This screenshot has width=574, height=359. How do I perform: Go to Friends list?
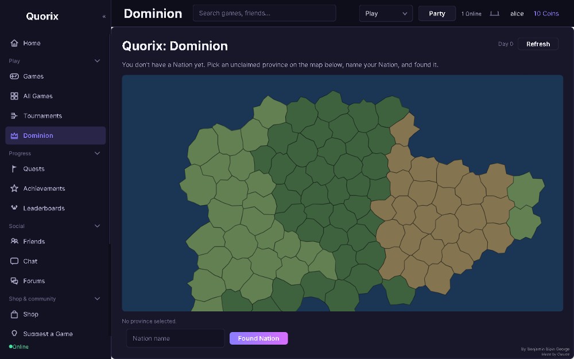pos(56,241)
